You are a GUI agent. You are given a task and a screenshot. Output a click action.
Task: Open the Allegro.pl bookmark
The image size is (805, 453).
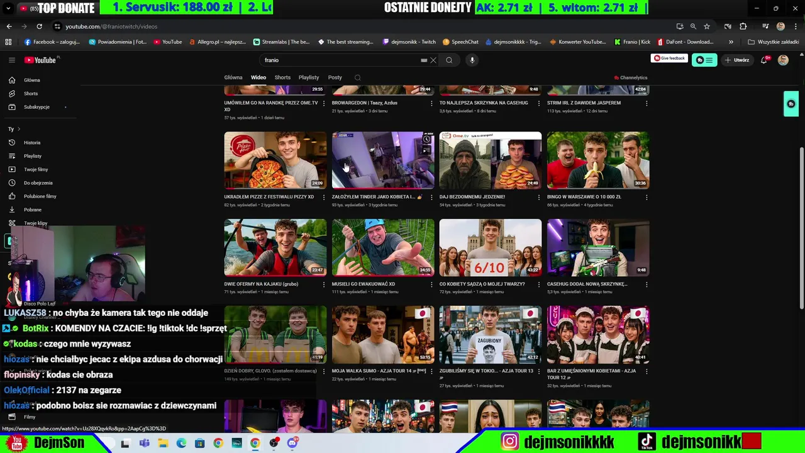[x=216, y=42]
